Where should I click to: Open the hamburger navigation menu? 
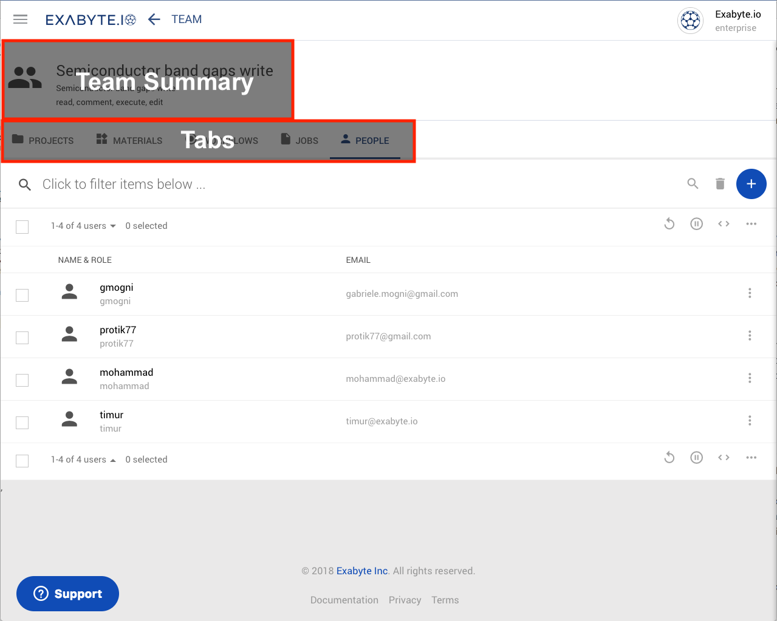(x=21, y=19)
